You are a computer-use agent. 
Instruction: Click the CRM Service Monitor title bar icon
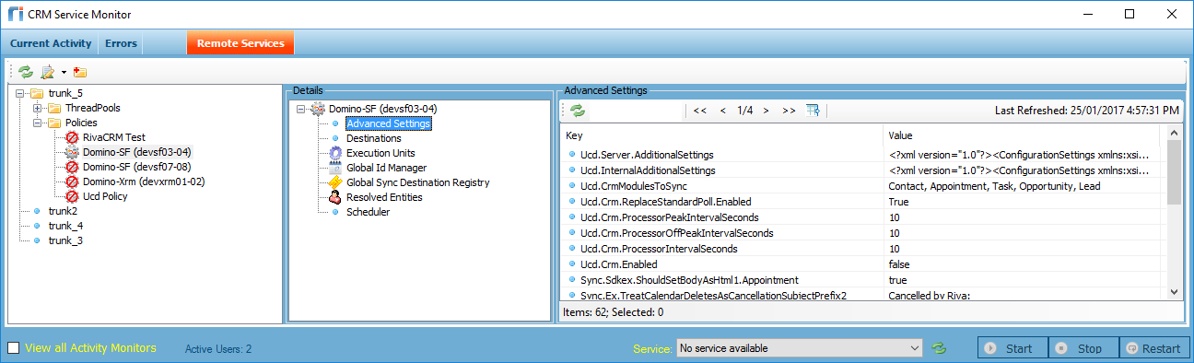15,14
